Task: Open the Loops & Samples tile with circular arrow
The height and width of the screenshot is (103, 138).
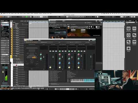Action: coord(129,35)
